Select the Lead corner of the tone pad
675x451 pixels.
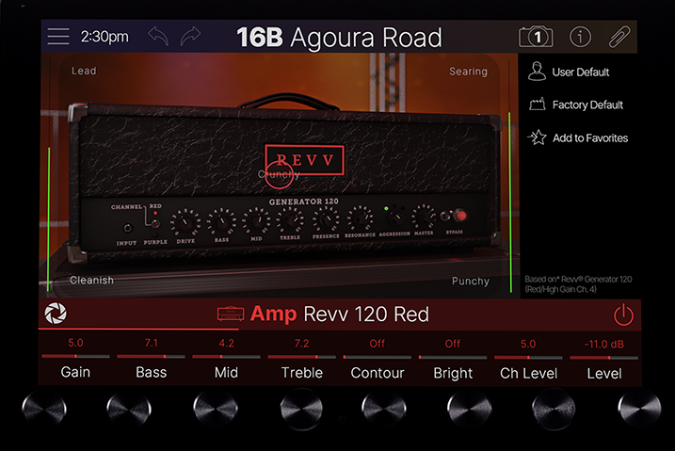point(84,71)
